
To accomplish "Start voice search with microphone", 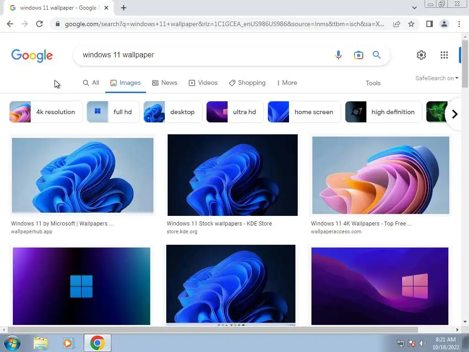I will tap(338, 55).
